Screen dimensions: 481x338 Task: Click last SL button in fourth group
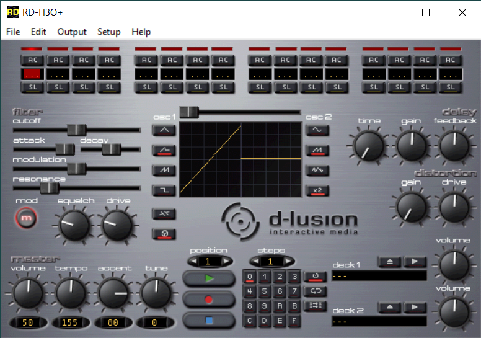451,87
